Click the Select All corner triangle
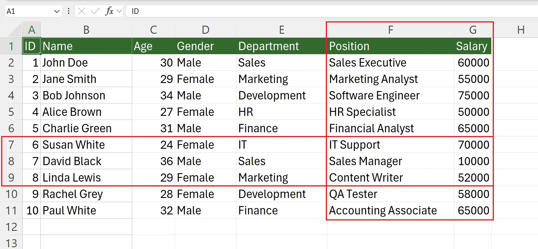The image size is (538, 249). [x=15, y=31]
